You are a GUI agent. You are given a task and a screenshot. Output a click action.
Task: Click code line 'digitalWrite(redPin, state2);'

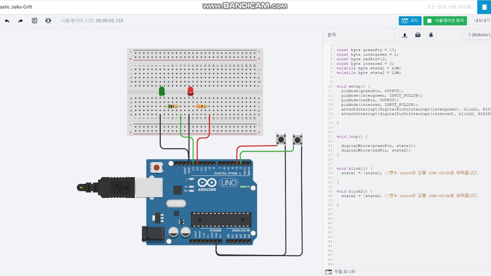click(376, 150)
